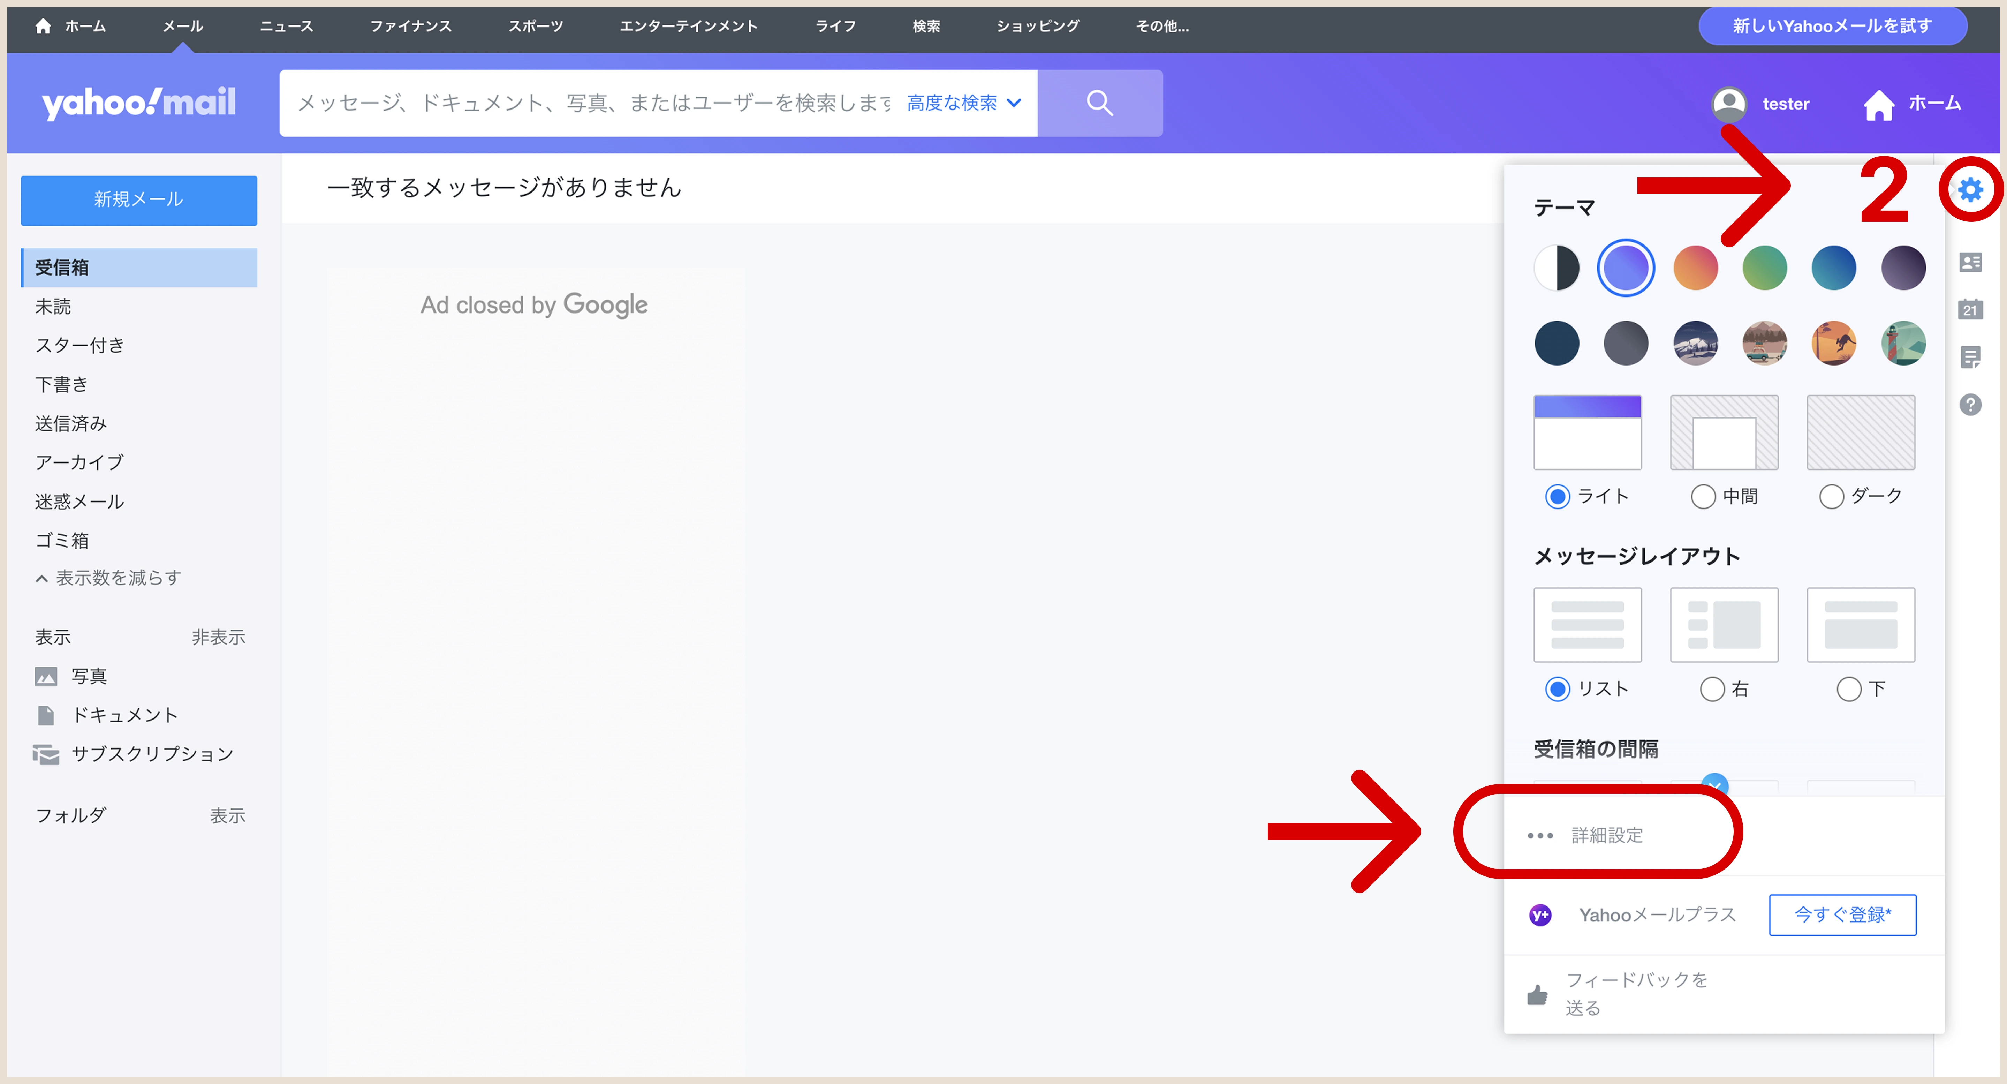Screen dimensions: 2007x1084
Task: Choose the dark gray theme swatch
Action: tap(1626, 343)
